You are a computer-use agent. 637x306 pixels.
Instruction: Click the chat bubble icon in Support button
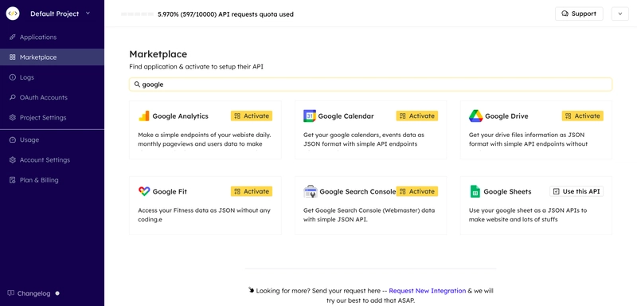pyautogui.click(x=565, y=14)
